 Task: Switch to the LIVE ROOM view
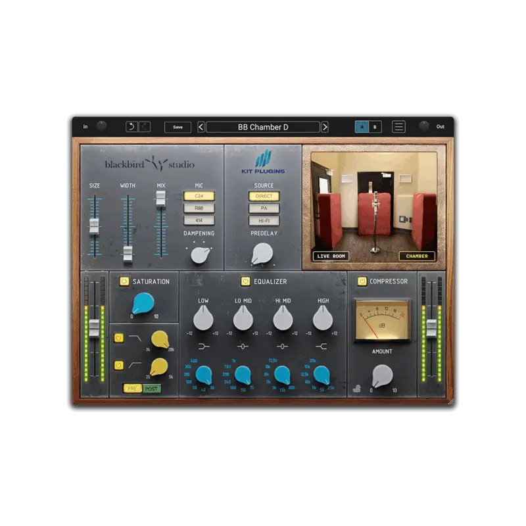[x=331, y=256]
